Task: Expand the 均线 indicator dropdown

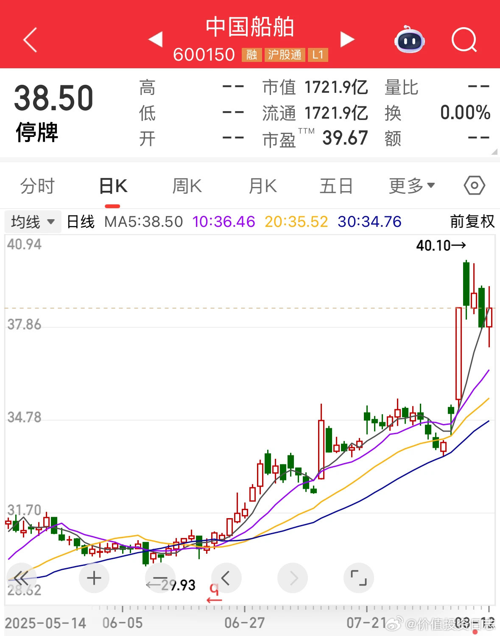Action: click(x=33, y=222)
